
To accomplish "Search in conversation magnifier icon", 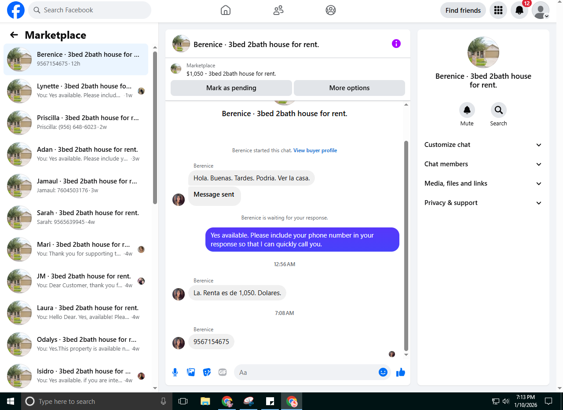I will (x=499, y=110).
